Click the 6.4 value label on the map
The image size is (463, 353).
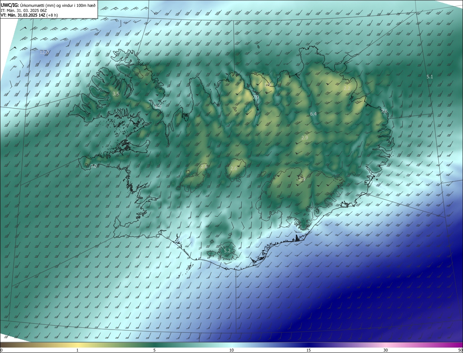313,114
